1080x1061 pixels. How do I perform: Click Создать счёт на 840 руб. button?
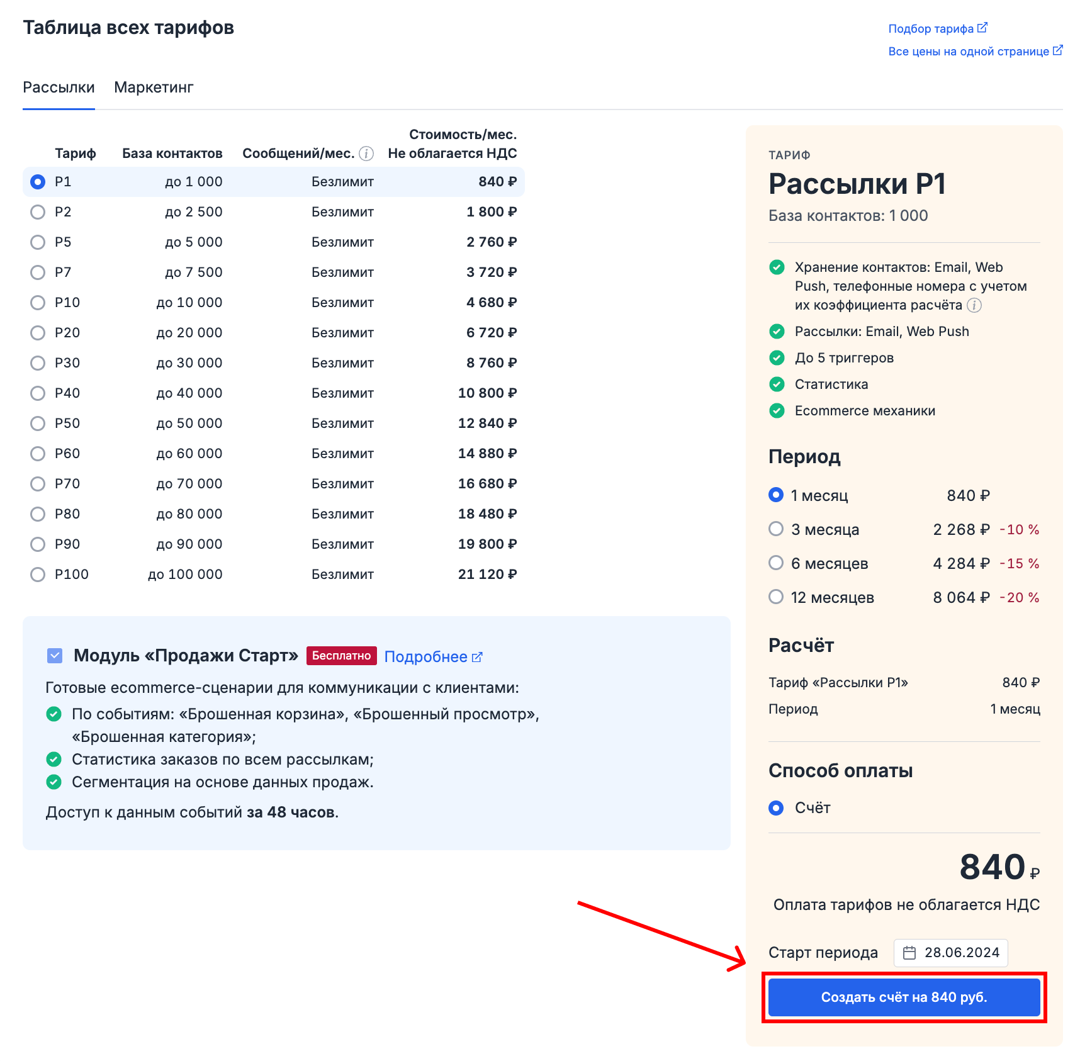(904, 997)
